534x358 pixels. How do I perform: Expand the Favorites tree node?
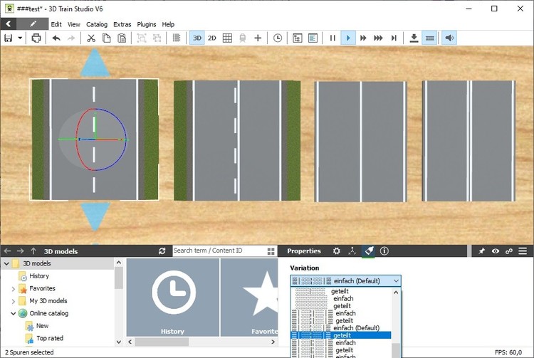pyautogui.click(x=14, y=289)
